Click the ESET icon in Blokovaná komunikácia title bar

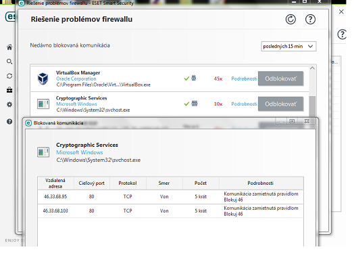(28, 123)
